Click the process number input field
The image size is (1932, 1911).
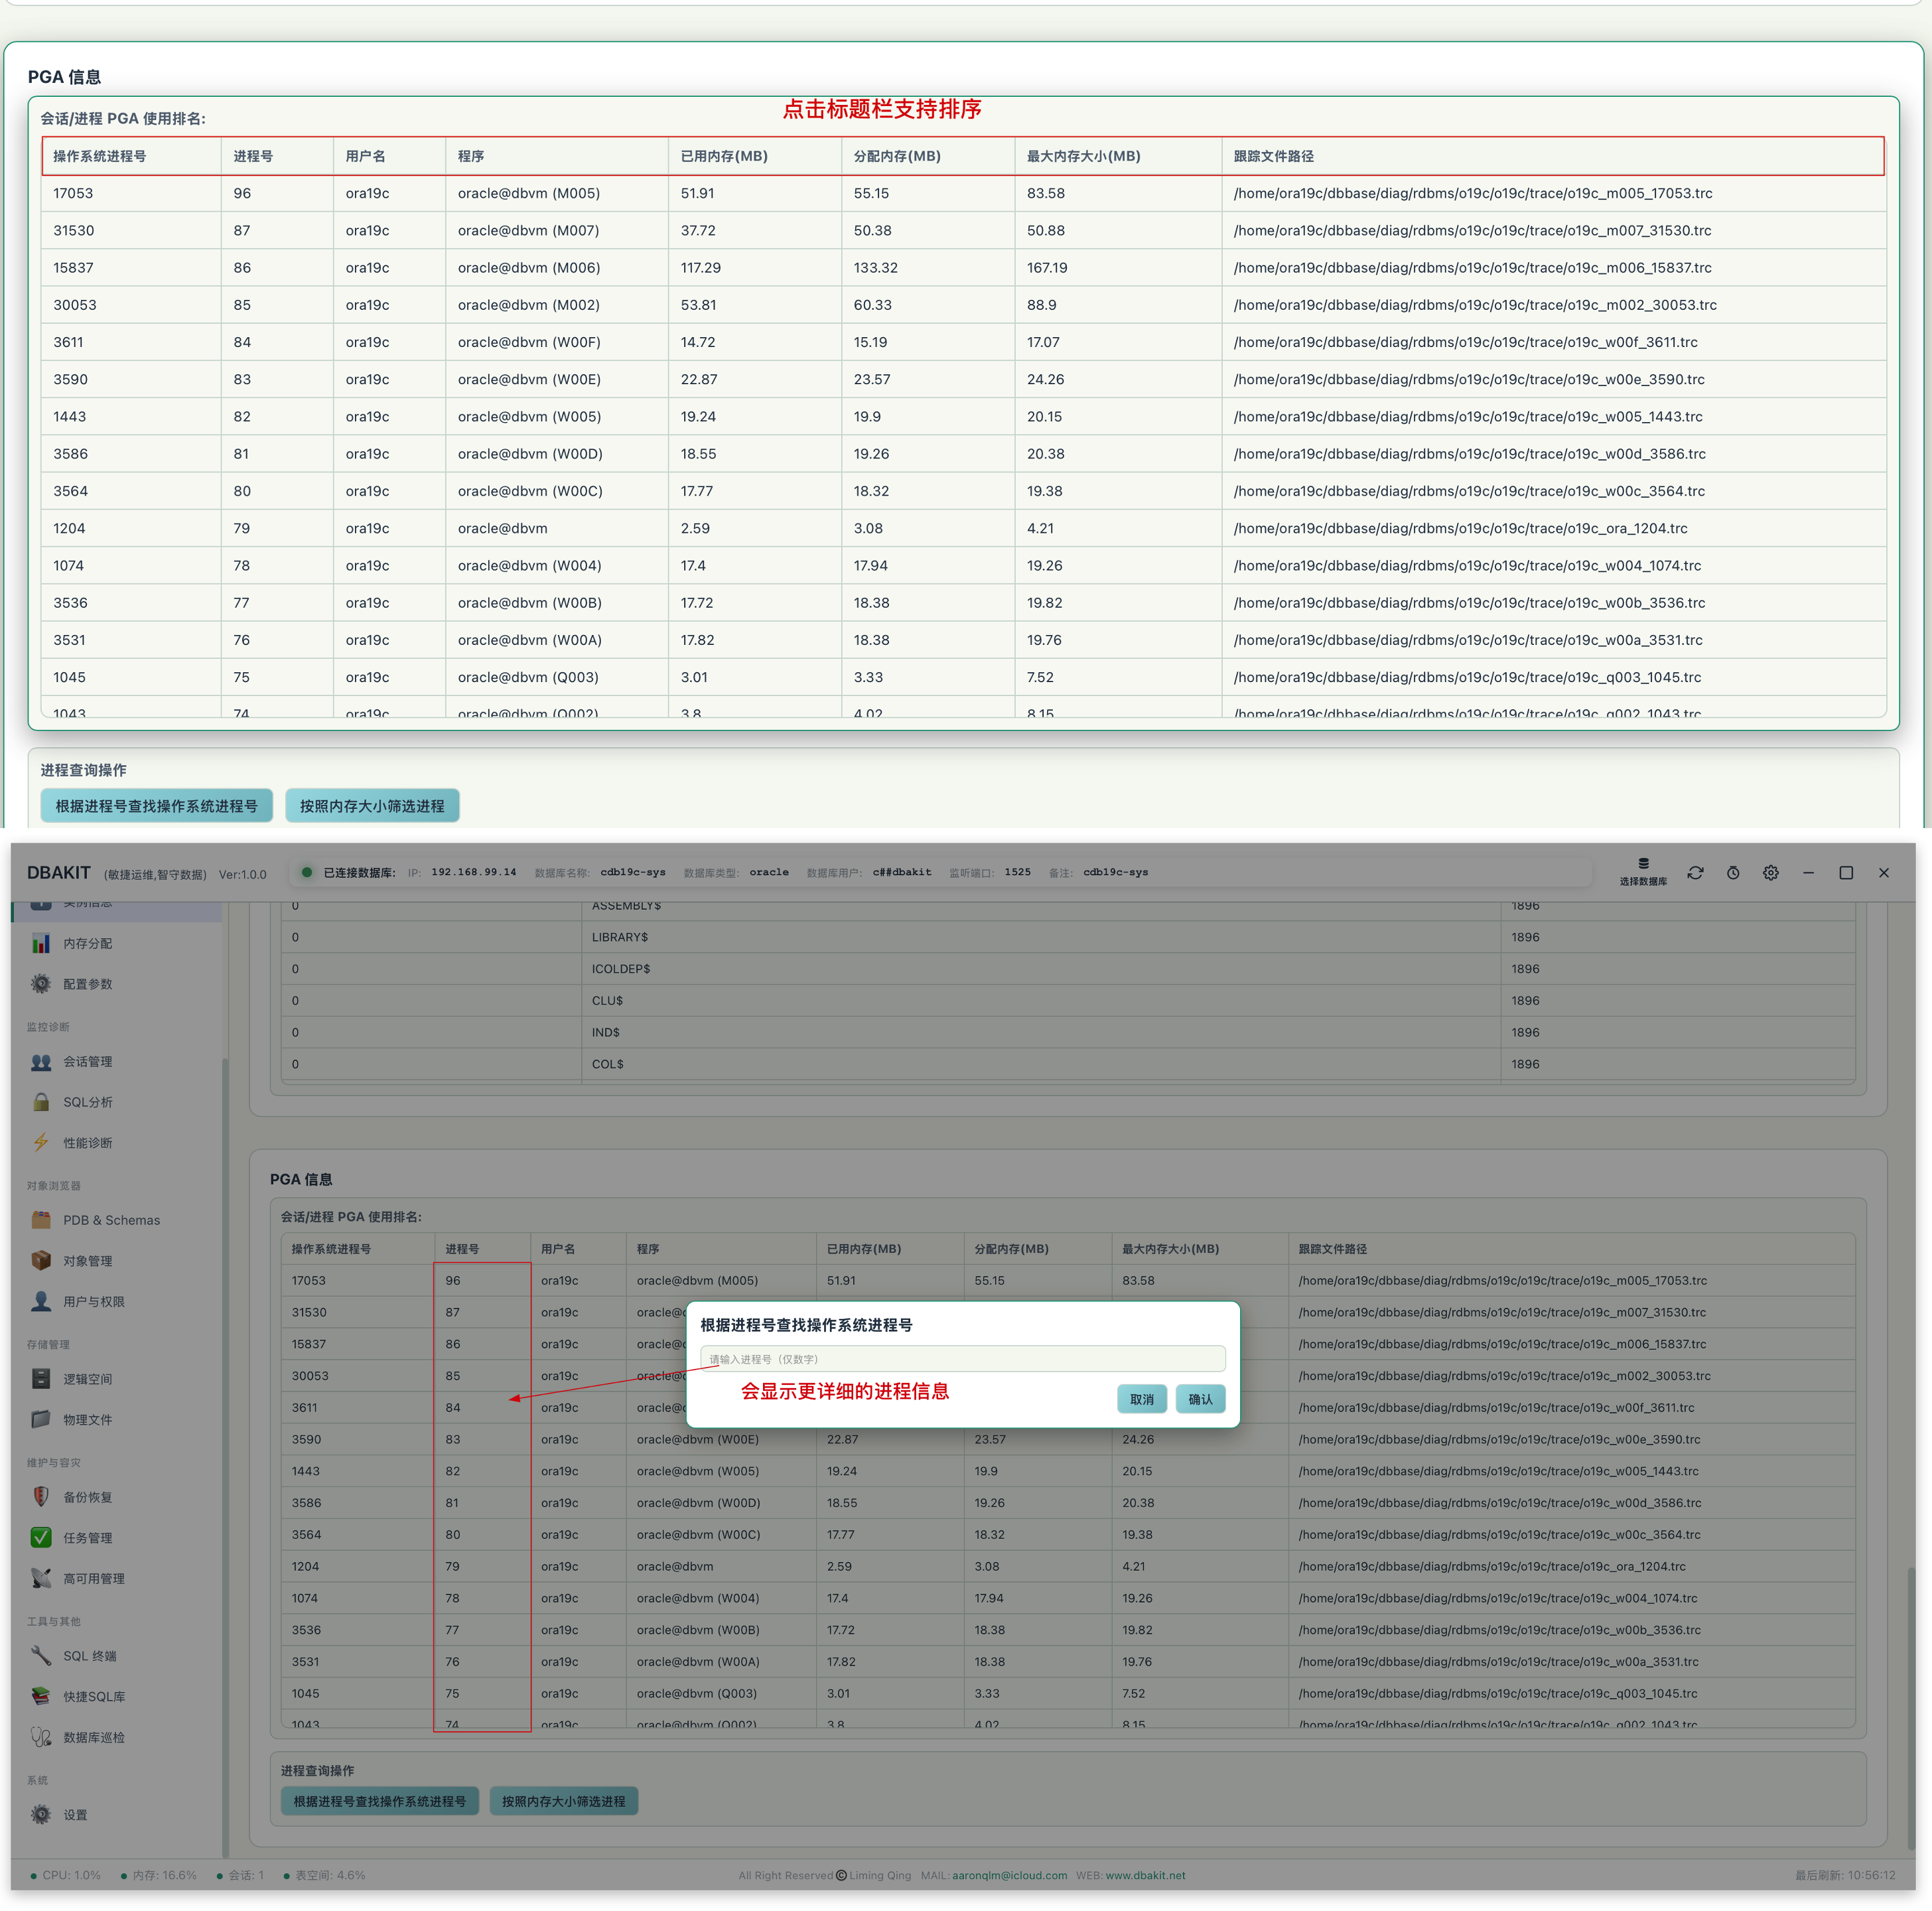pos(963,1359)
